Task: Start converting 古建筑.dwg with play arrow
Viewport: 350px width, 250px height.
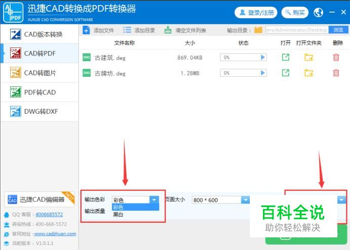Action: click(263, 58)
